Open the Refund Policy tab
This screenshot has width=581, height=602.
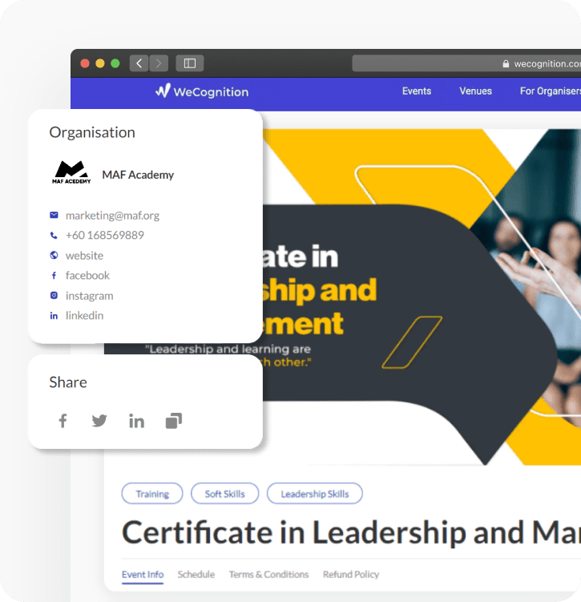click(x=351, y=575)
